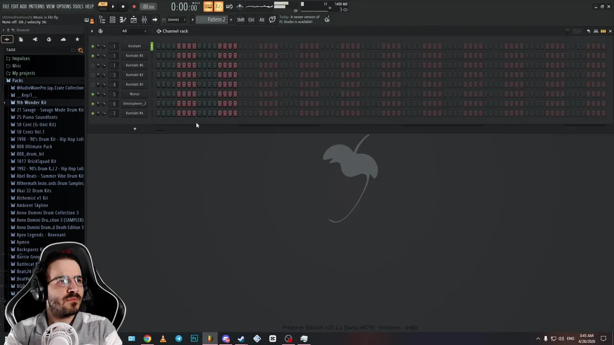
Task: Click the graph editor icon in channel rack
Action: (x=596, y=31)
